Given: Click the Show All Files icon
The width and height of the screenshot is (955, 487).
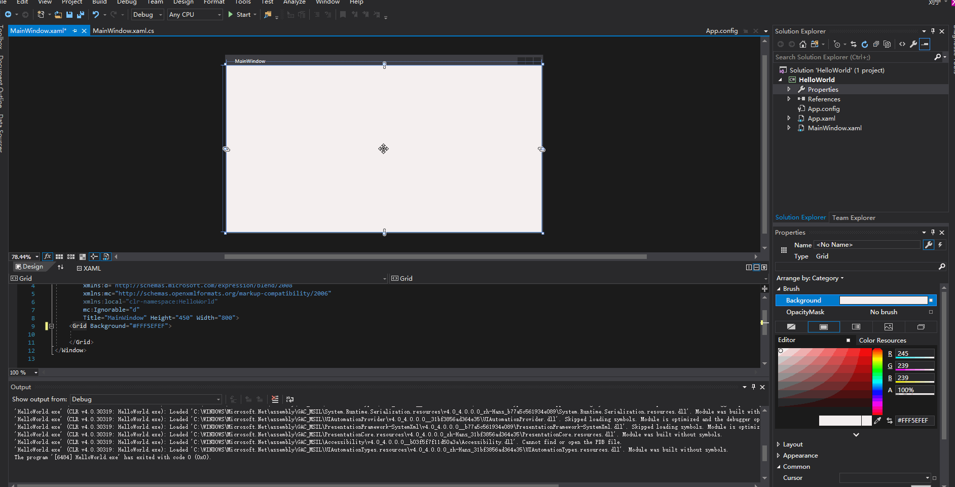Looking at the screenshot, I should [887, 44].
